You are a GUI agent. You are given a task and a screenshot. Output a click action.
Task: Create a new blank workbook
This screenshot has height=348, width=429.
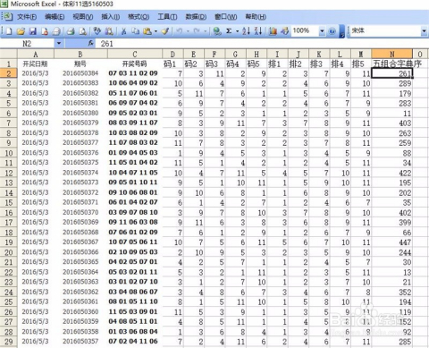[9, 30]
